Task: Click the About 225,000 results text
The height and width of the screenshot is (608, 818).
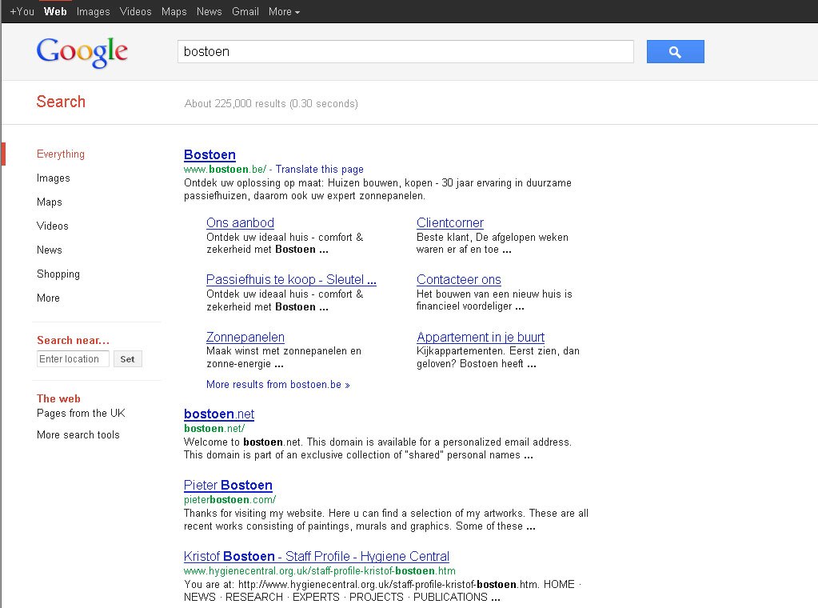Action: tap(271, 103)
